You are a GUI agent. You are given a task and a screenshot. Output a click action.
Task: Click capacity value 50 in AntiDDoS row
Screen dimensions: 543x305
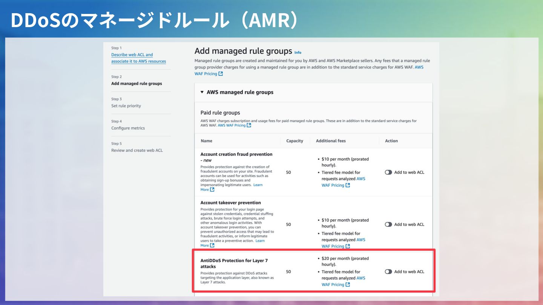[288, 271]
